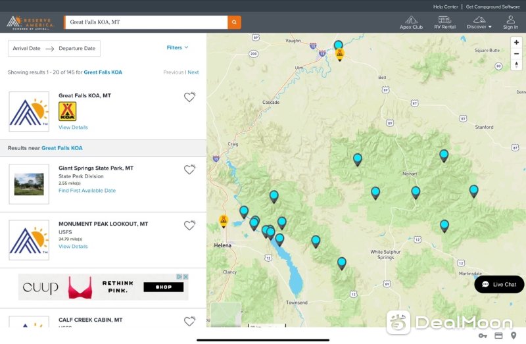Click Great Falls KOA link in Results near

(62, 148)
